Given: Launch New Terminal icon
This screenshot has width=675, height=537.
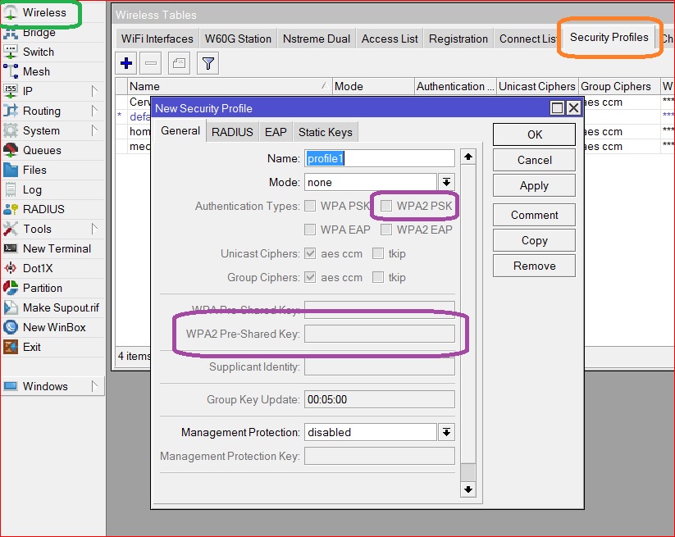Looking at the screenshot, I should click(x=11, y=248).
